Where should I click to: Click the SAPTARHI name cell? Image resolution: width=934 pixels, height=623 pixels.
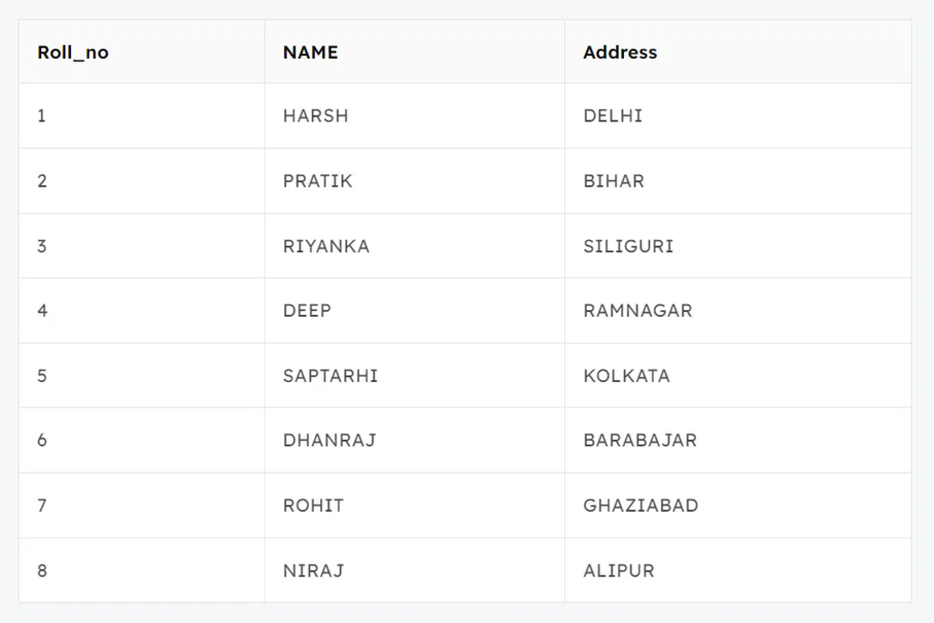point(331,375)
